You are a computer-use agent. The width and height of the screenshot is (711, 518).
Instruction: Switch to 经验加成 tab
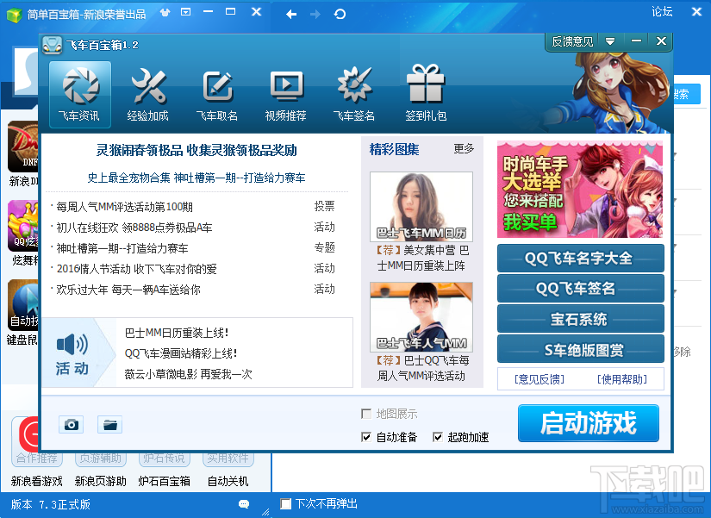(x=148, y=94)
